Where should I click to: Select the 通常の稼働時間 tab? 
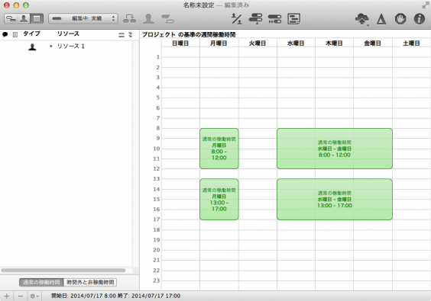tap(41, 283)
